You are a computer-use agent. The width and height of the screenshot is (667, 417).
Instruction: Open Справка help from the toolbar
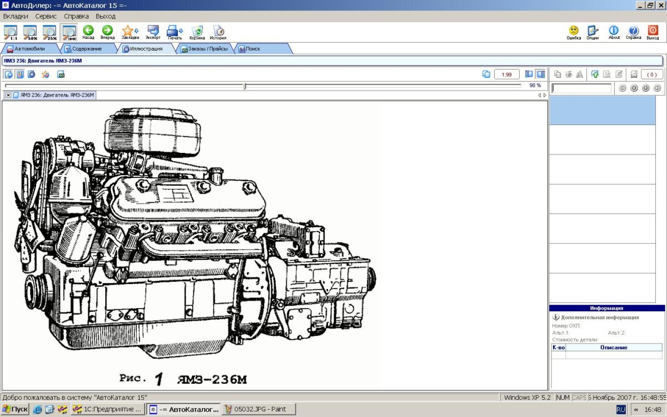point(633,32)
